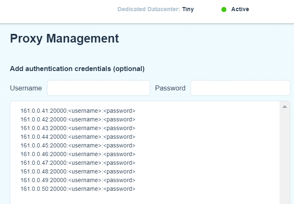
Task: Click the Active status label
Action: tap(240, 9)
